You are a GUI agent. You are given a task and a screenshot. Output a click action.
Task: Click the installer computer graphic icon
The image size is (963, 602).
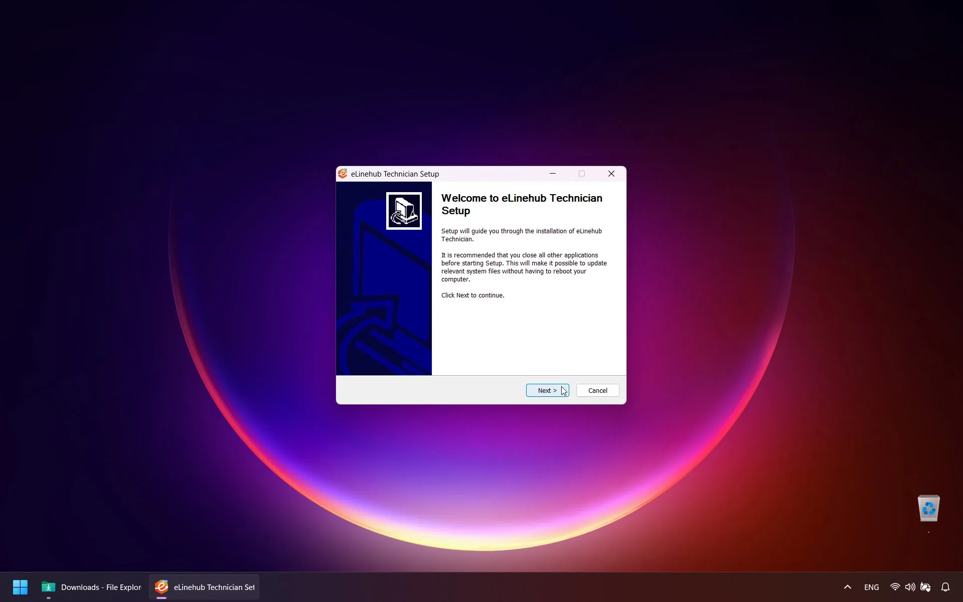[404, 211]
